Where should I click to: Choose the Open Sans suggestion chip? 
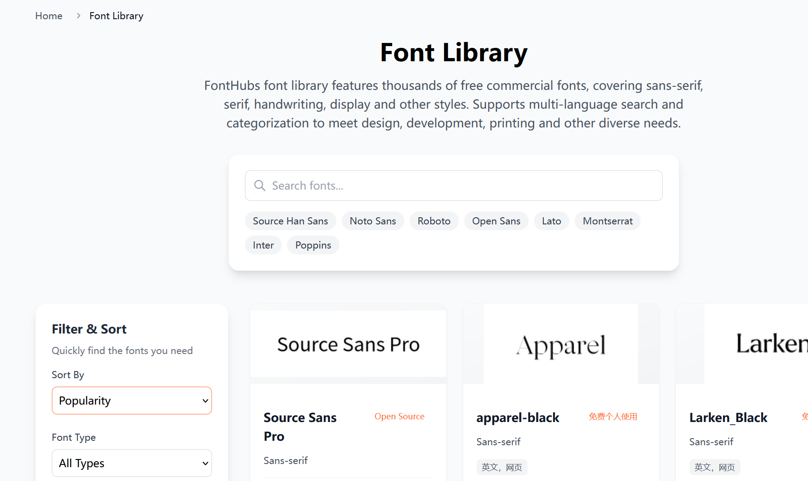(496, 221)
